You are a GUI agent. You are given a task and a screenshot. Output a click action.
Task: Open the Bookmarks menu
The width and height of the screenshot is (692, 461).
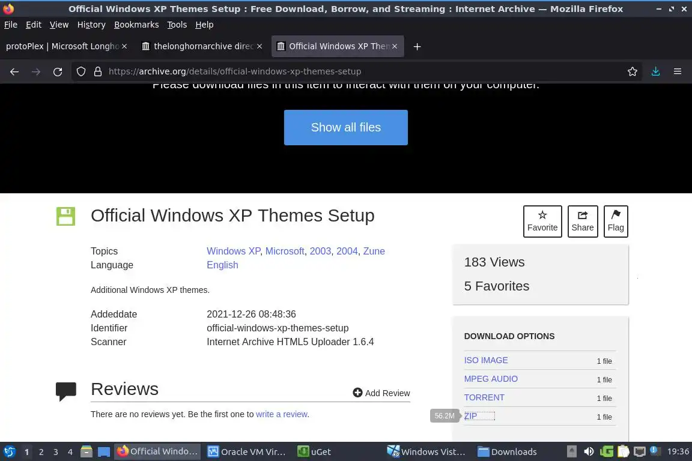[136, 25]
